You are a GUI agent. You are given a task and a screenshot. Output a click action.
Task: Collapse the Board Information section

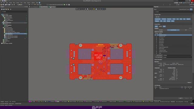[x=154, y=60]
